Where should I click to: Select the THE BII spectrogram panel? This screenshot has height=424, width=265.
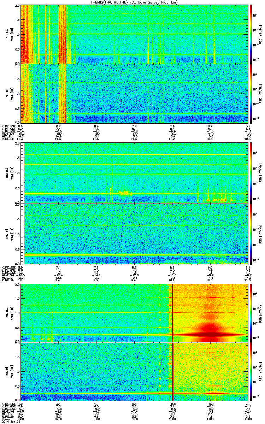click(134, 372)
